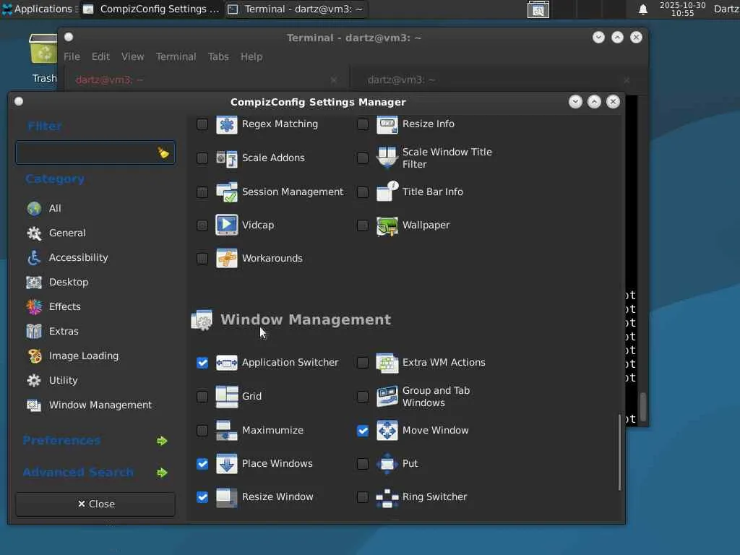Expand the Preferences section arrow
The image size is (740, 555).
[162, 441]
